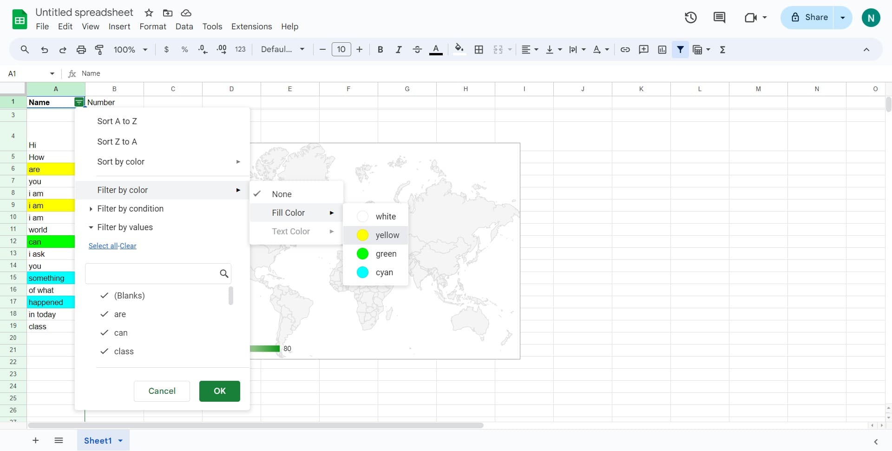Screen dimensions: 892x451
Task: Pick the yellow fill color swatch
Action: point(363,235)
